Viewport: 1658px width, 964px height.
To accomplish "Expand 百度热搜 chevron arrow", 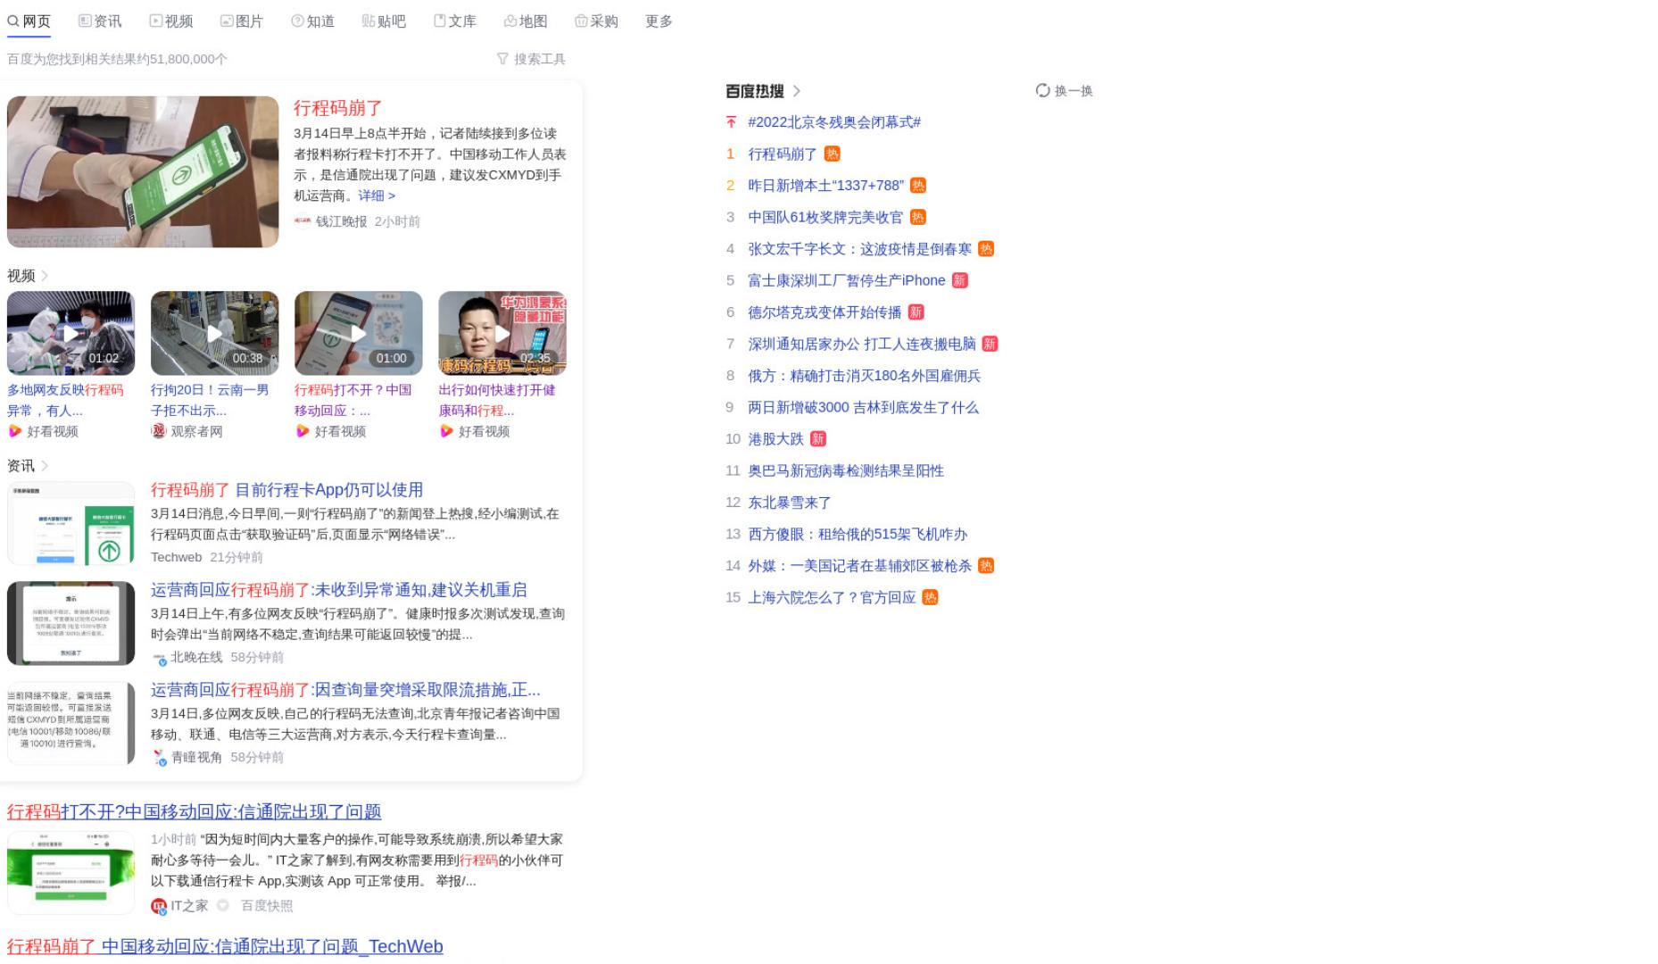I will (797, 91).
